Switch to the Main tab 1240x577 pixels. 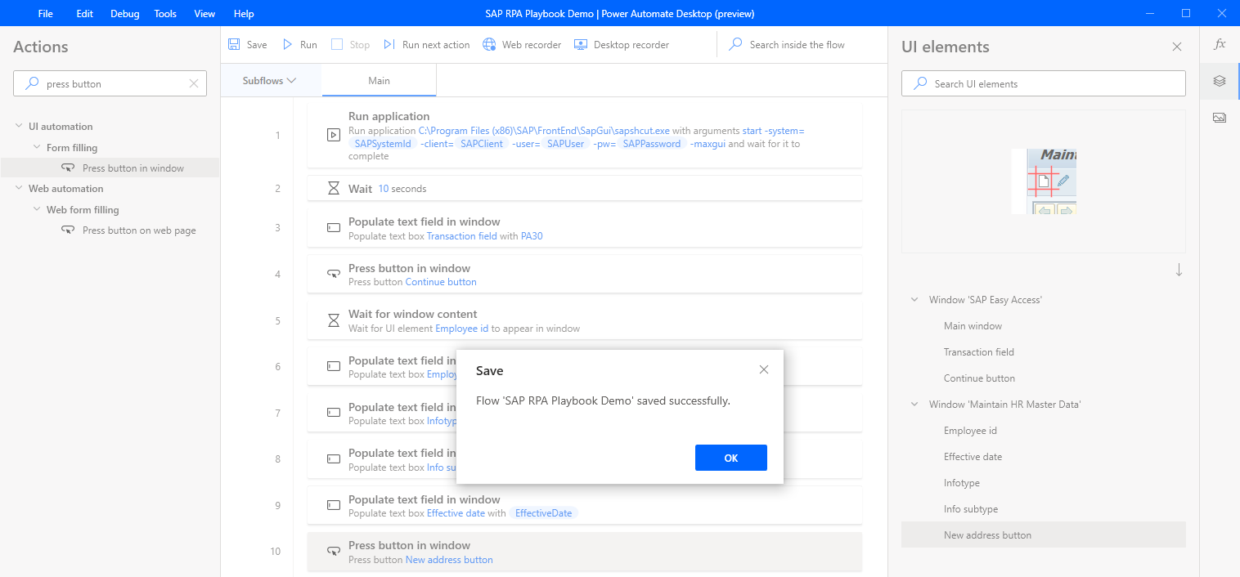pos(378,80)
